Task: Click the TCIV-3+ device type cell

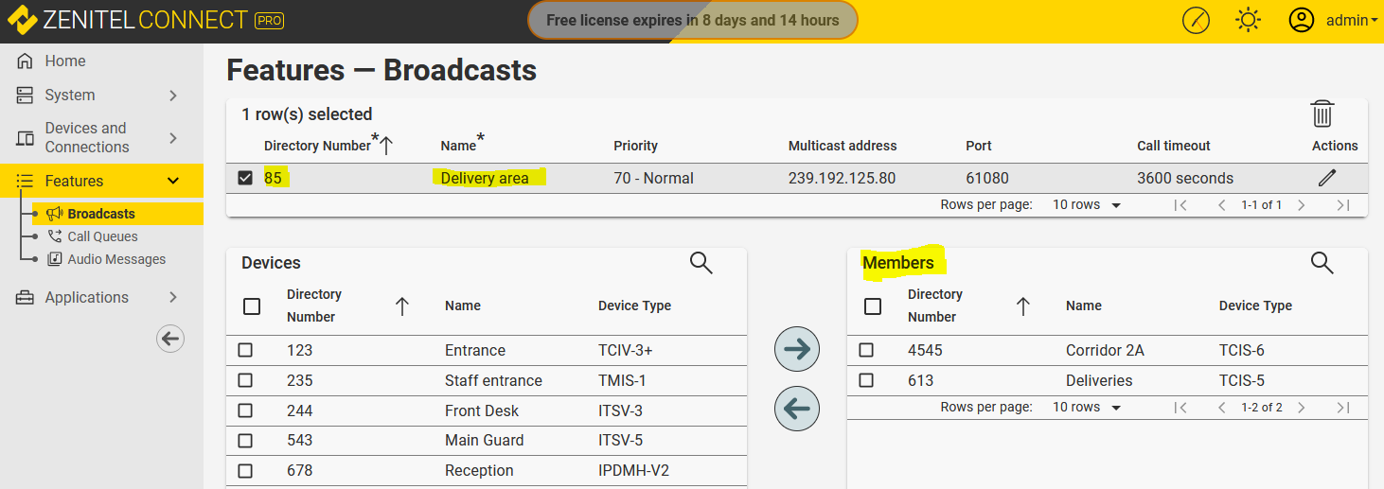Action: click(626, 350)
